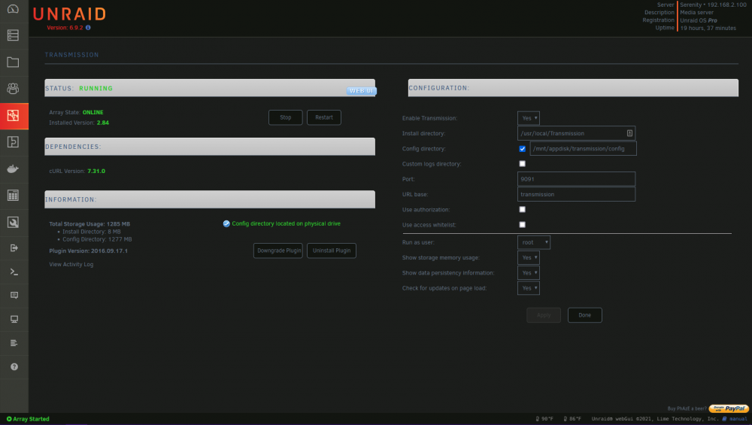The width and height of the screenshot is (752, 425).
Task: Open the Check for updates dropdown
Action: point(529,288)
